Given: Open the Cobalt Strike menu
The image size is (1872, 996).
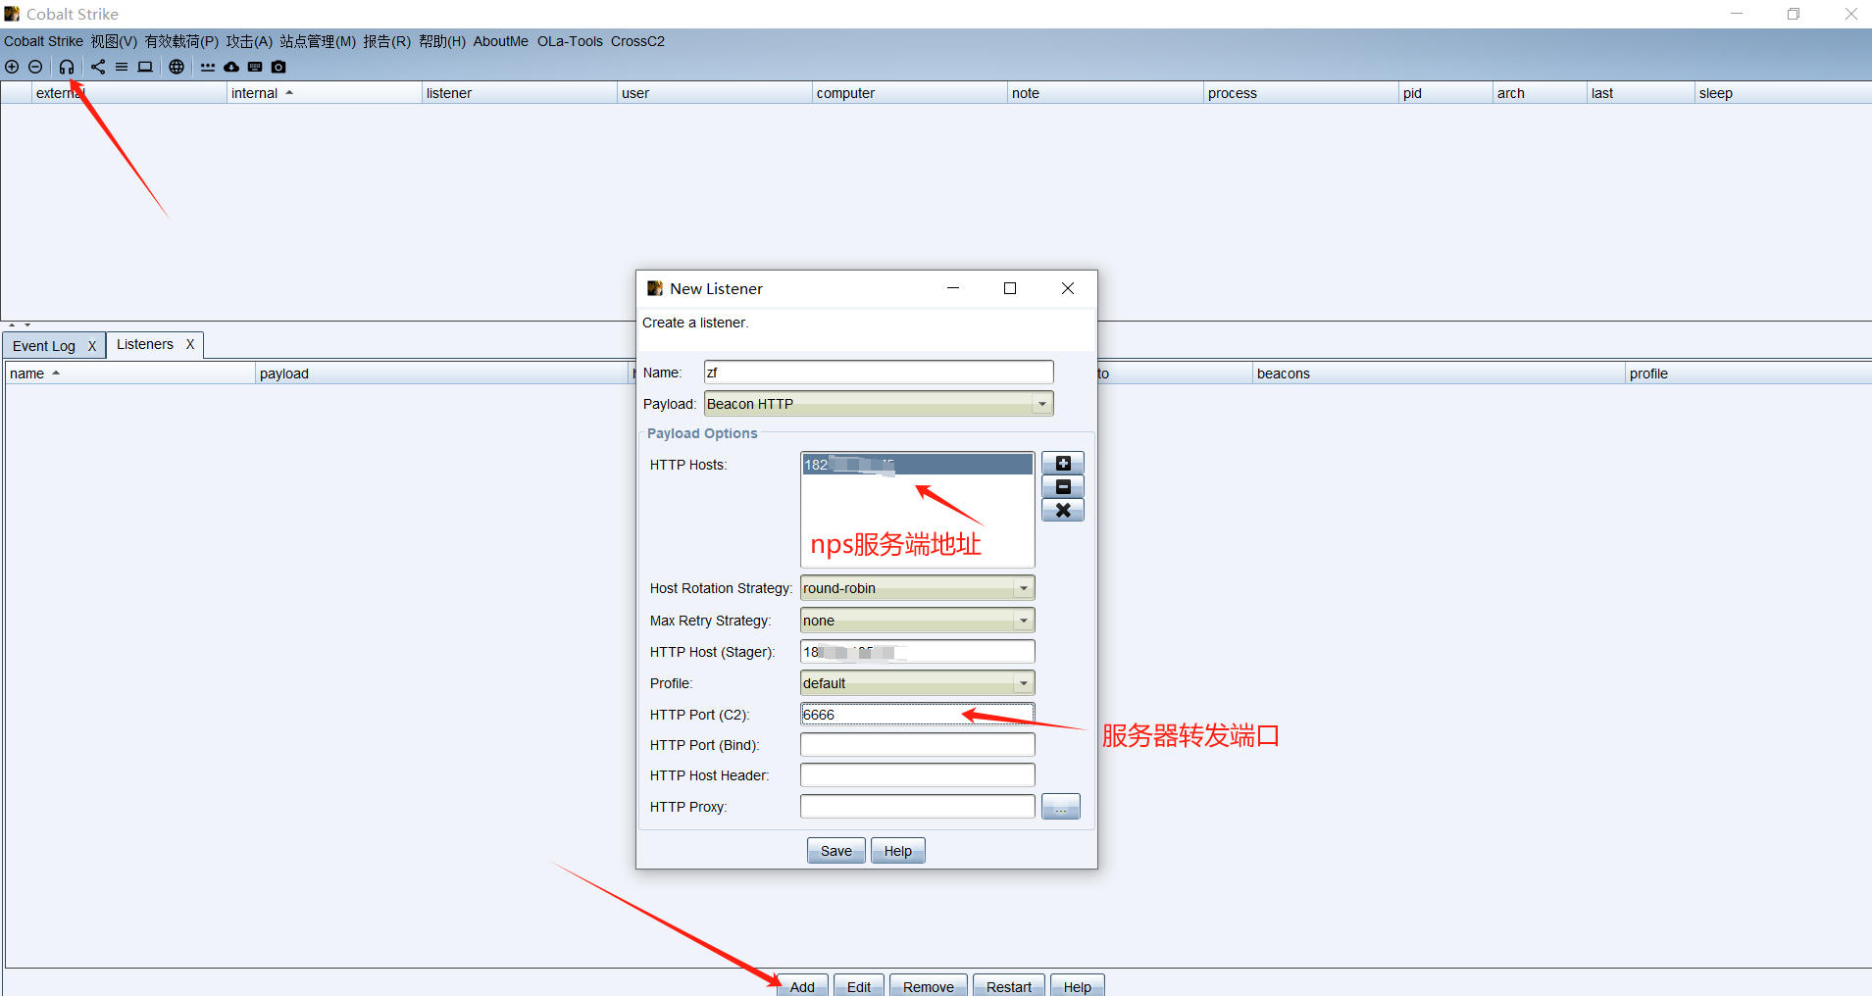Looking at the screenshot, I should tap(43, 41).
